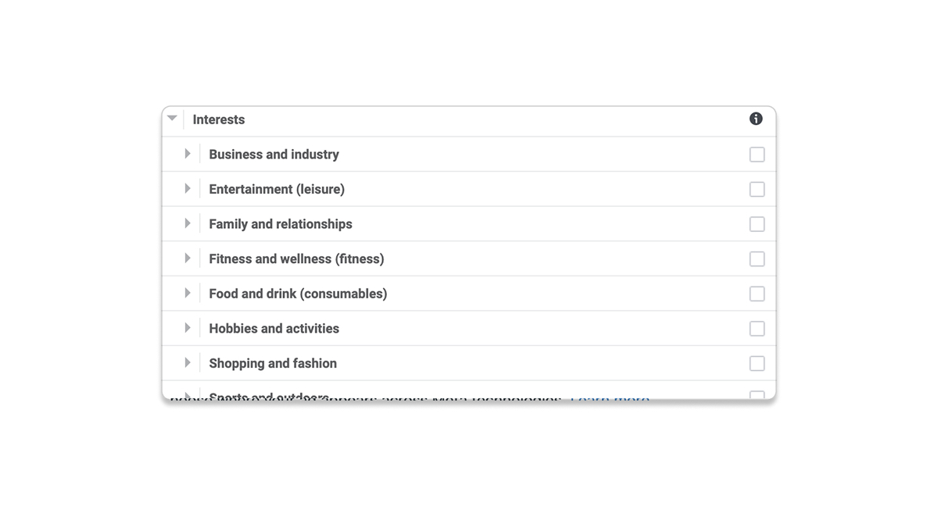
Task: Enable Family and relationships checkbox
Action: (x=757, y=224)
